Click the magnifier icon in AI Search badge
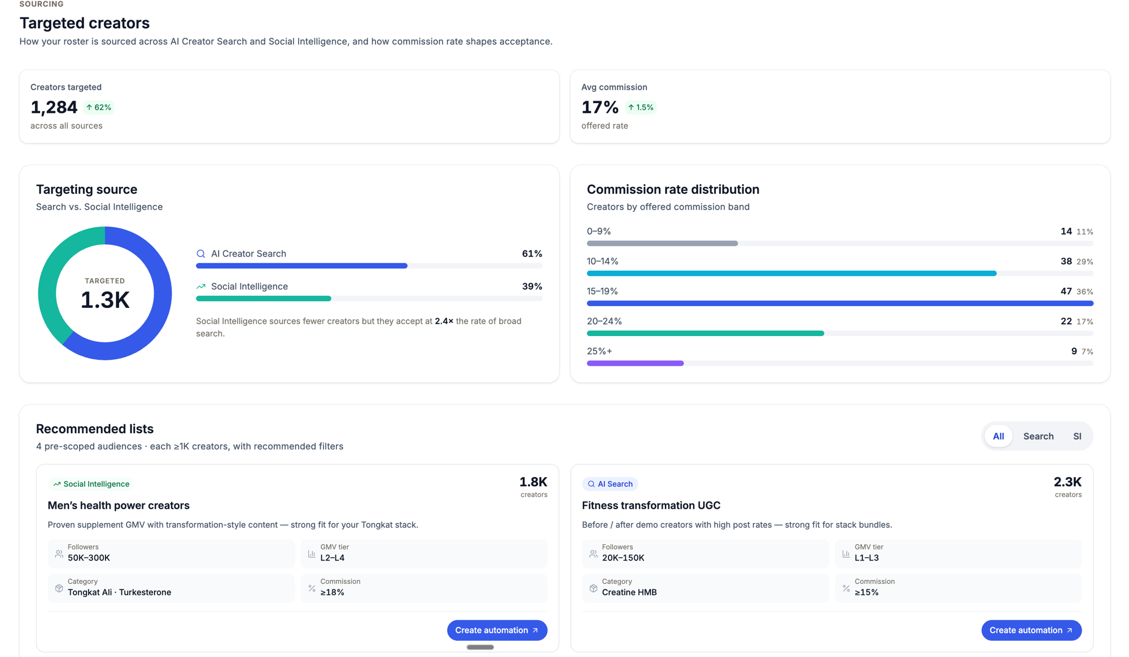This screenshot has width=1129, height=657. tap(591, 484)
